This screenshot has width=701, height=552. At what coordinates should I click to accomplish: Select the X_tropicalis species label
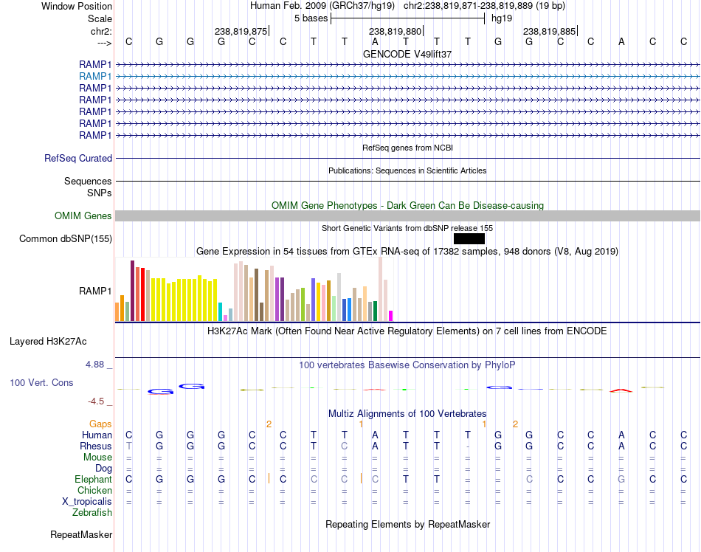87,502
